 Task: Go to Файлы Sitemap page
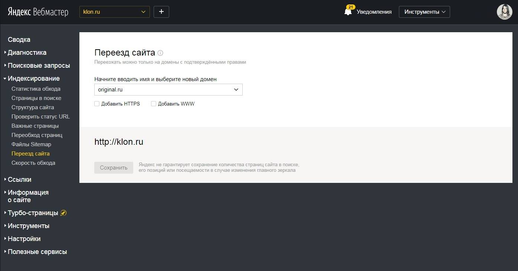pos(31,144)
